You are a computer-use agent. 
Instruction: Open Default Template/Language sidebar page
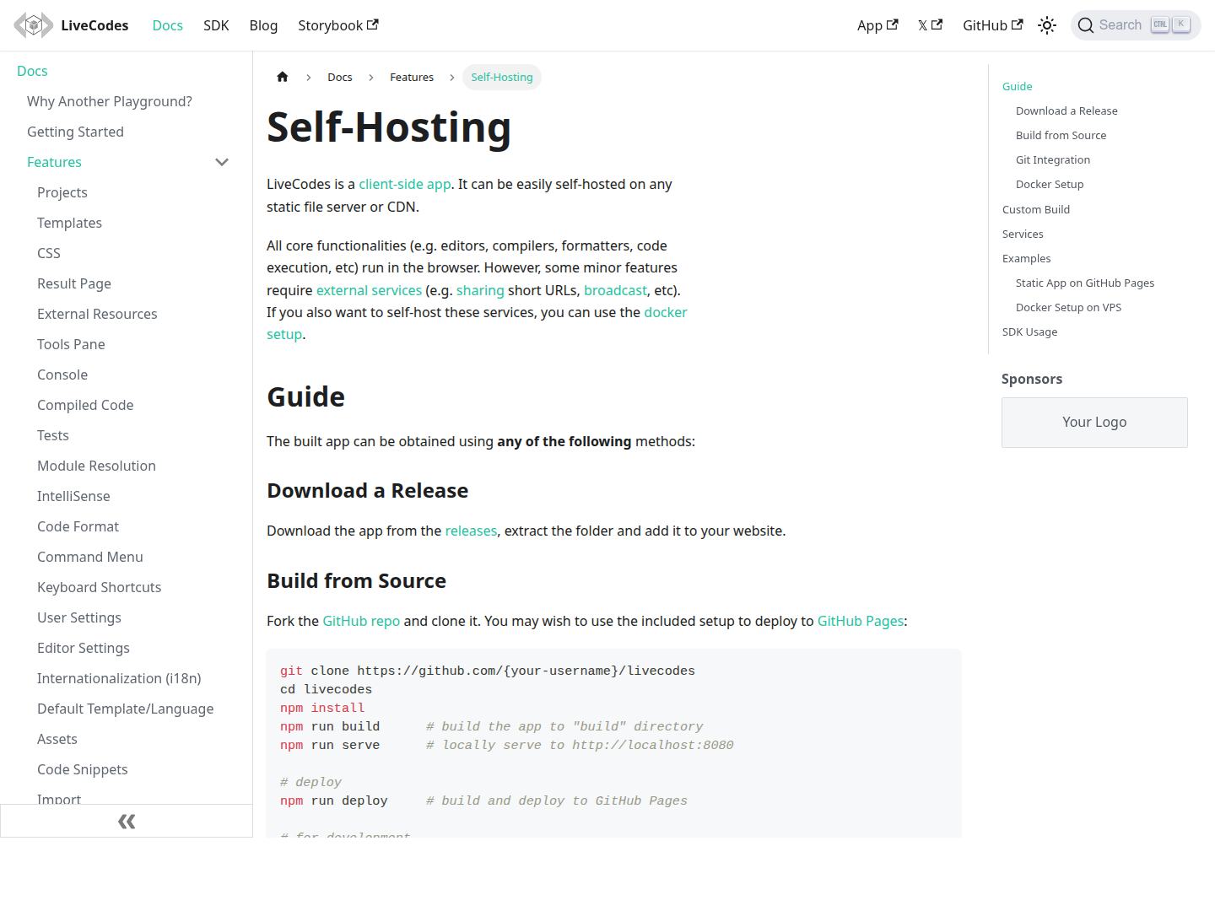click(125, 709)
